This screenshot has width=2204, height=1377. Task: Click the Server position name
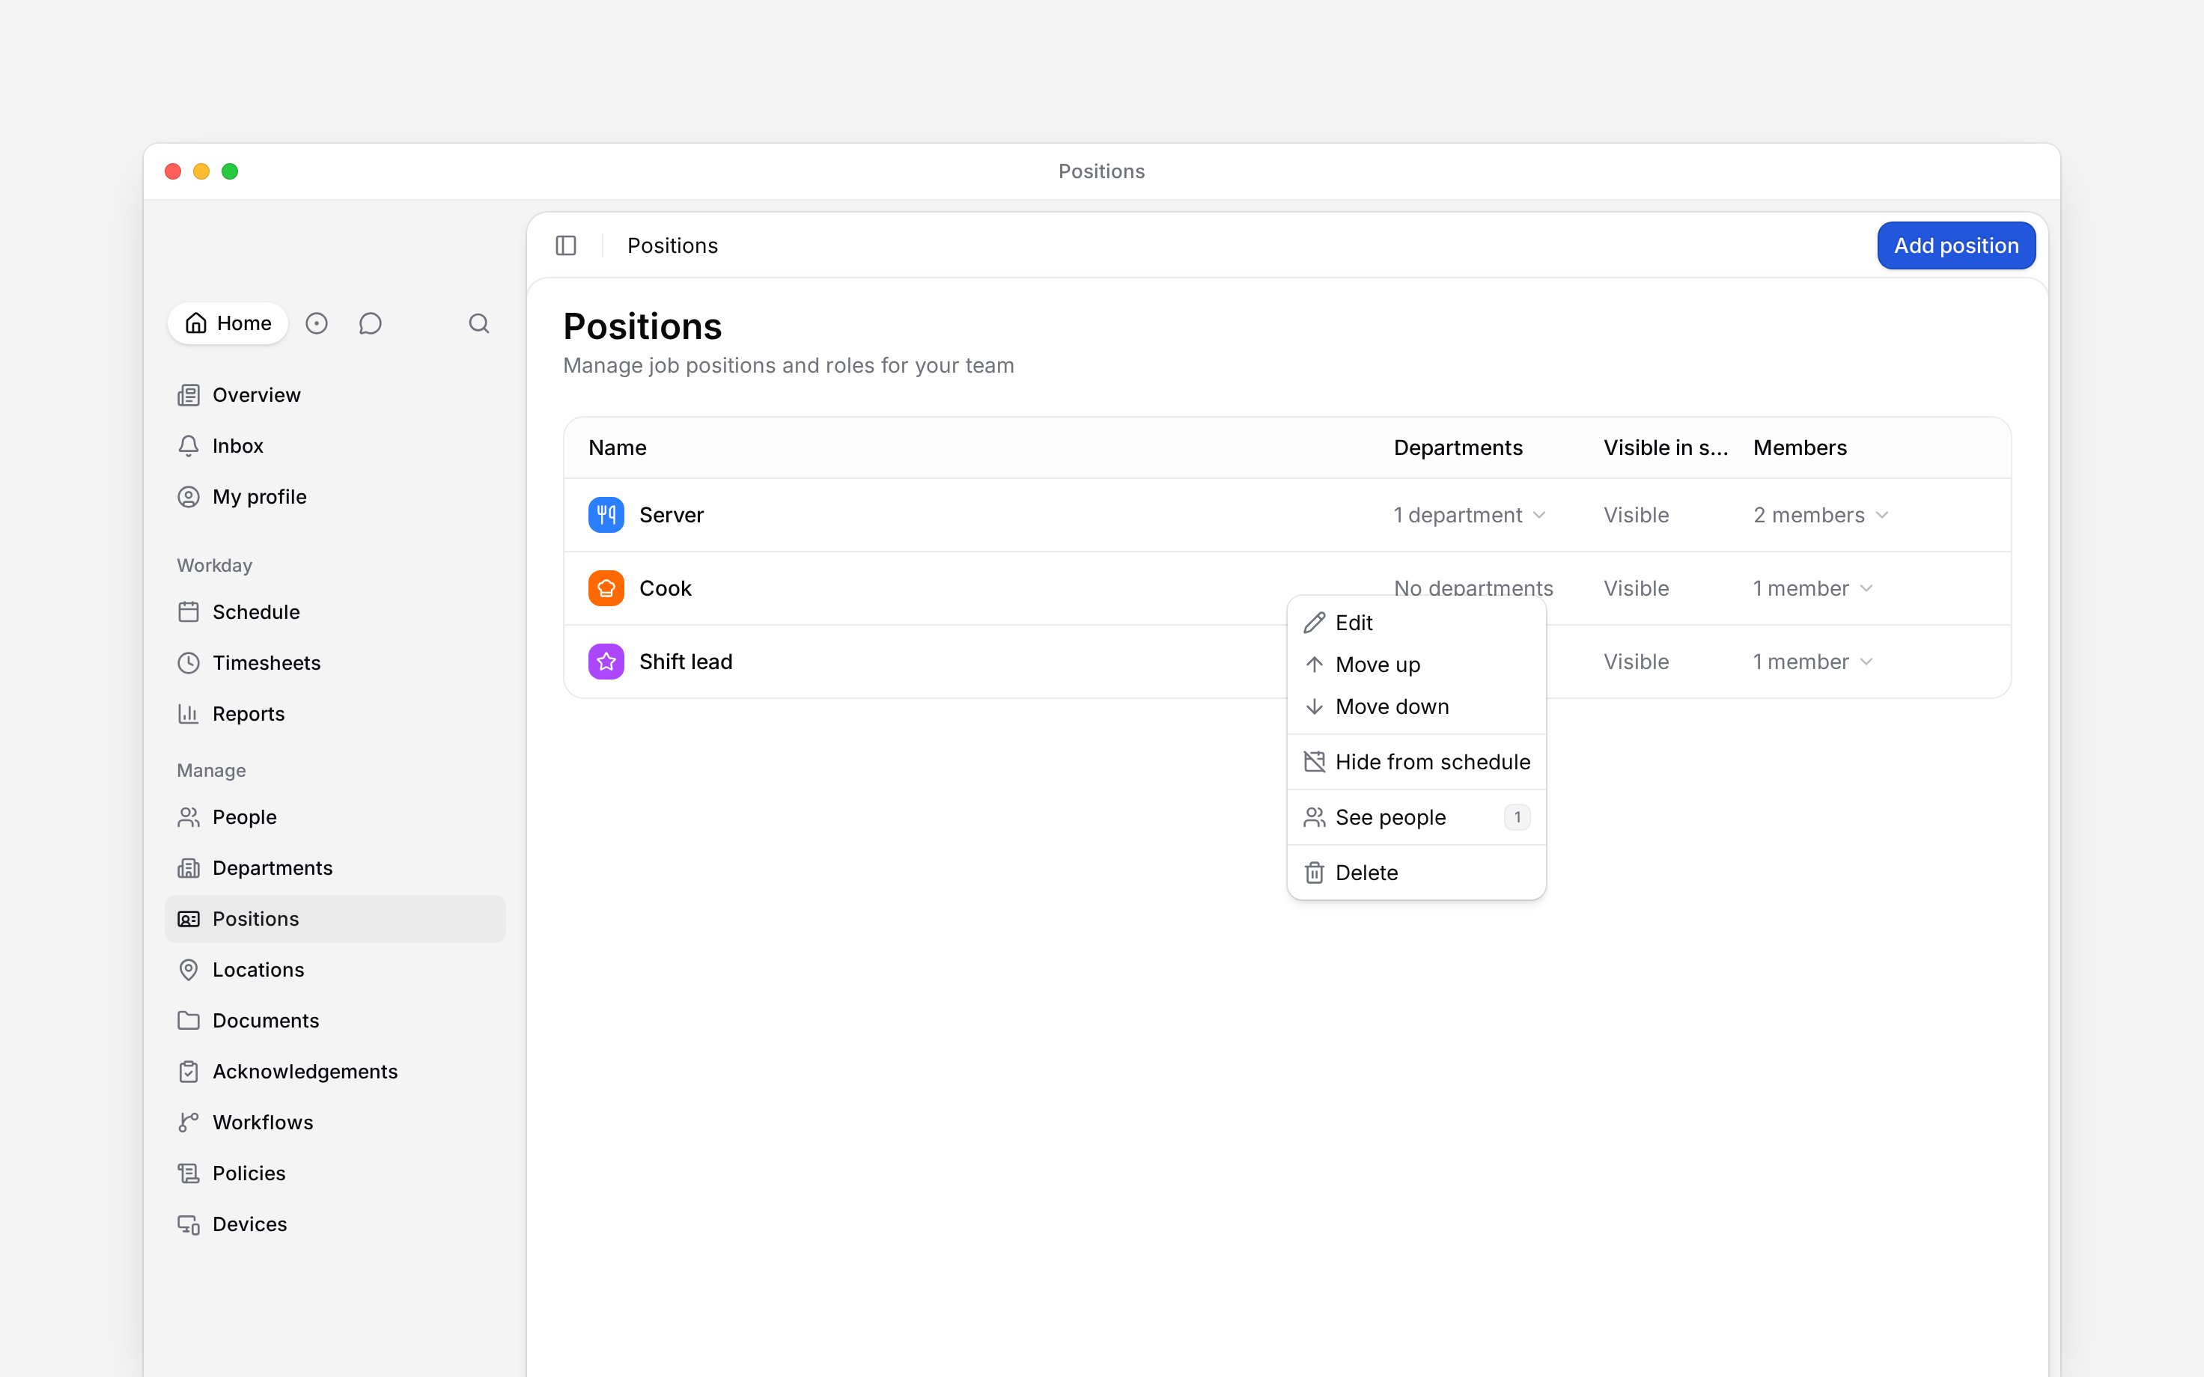(672, 516)
